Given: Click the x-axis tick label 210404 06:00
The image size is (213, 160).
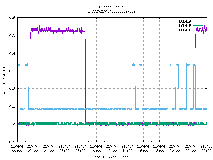Looking at the screenshot, I should (64, 148).
